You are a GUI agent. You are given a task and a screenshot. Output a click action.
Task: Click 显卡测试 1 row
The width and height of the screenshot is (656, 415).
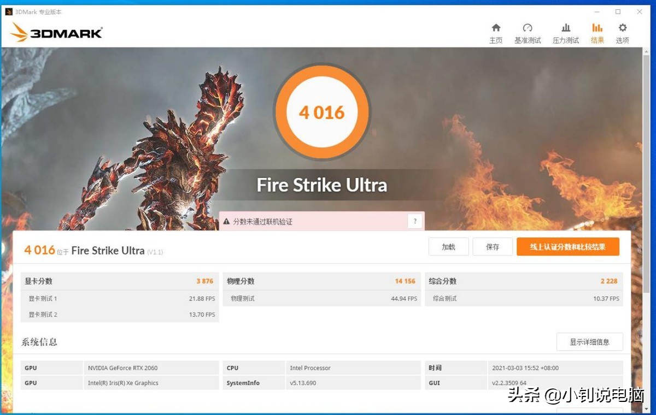[x=120, y=299]
